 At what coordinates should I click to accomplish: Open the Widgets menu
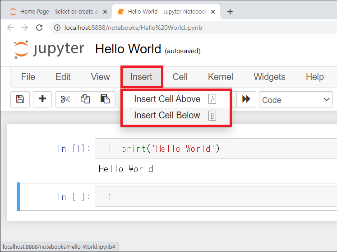point(269,77)
